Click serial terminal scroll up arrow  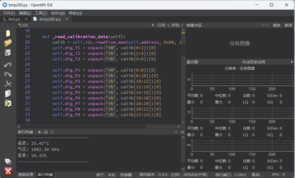(183, 137)
